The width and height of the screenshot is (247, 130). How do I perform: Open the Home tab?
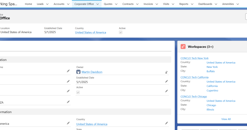(x=28, y=4)
